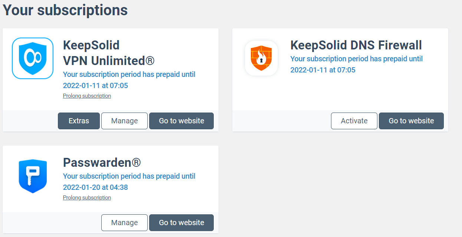Viewport: 462px width, 237px height.
Task: Click the VPN Unlimited prepaid-until text
Action: point(129,75)
